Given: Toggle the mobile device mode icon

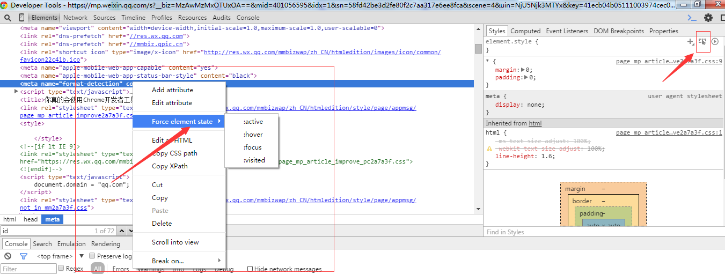Looking at the screenshot, I should 23,18.
